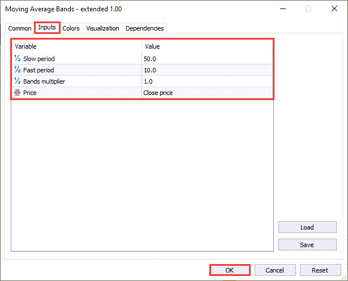Click the Value column header
The width and height of the screenshot is (348, 281).
(x=207, y=46)
